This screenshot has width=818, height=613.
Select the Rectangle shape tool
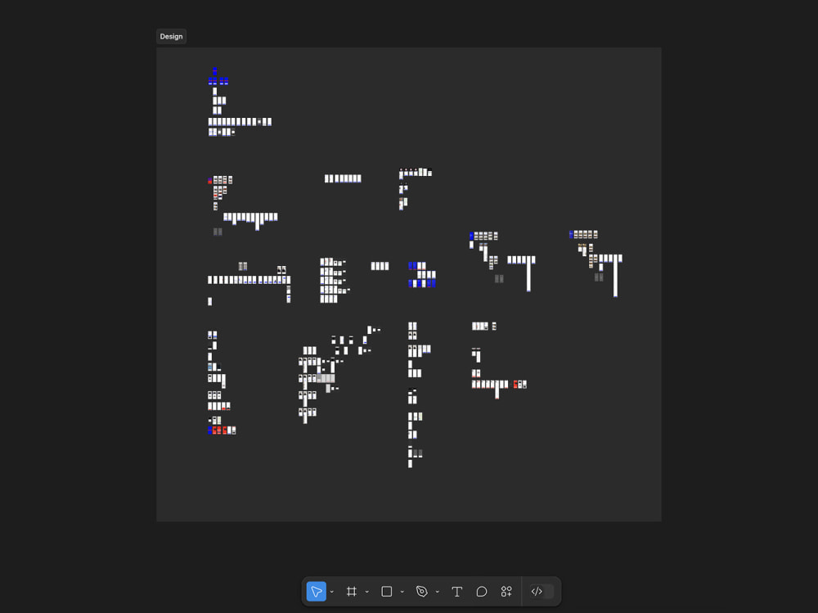tap(387, 591)
